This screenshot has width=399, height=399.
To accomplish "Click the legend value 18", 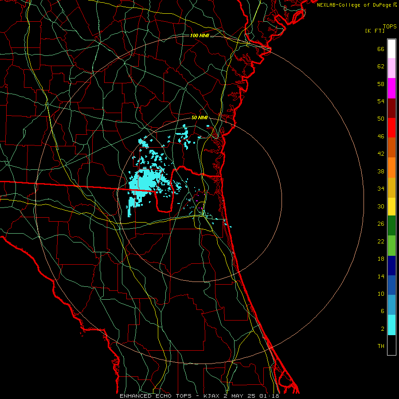I will click(381, 259).
